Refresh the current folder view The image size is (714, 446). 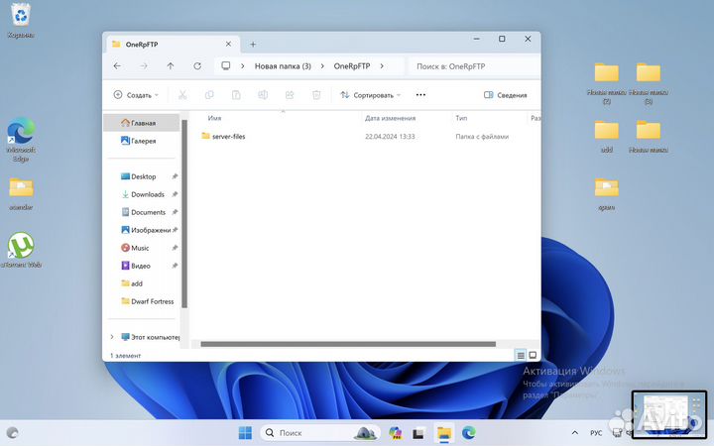[197, 66]
